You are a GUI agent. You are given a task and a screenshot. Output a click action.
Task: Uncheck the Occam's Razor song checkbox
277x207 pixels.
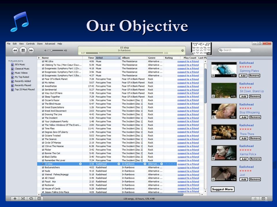click(x=43, y=100)
